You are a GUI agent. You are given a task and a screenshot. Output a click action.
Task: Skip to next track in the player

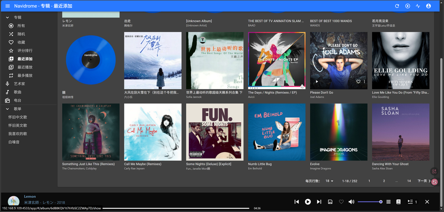(x=319, y=202)
